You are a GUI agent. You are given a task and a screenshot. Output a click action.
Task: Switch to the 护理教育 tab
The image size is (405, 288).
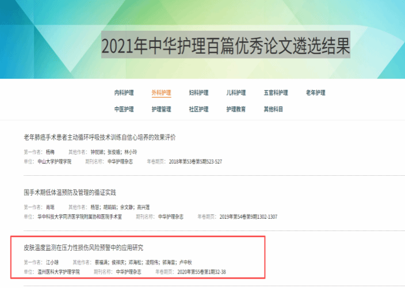point(236,109)
